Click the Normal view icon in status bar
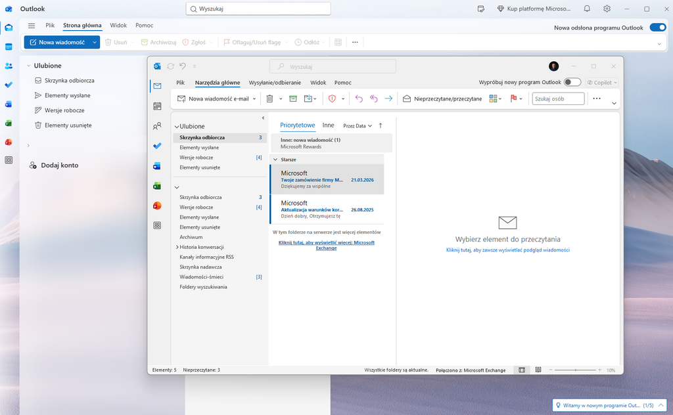 tap(522, 370)
